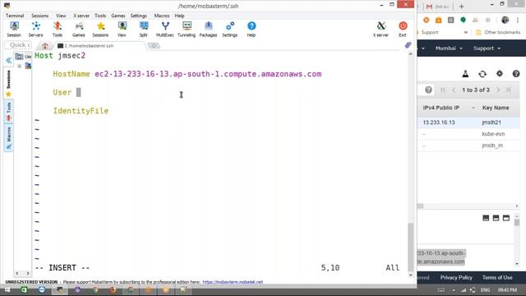Open the Games toolbar icon
The height and width of the screenshot is (296, 526).
point(79,29)
